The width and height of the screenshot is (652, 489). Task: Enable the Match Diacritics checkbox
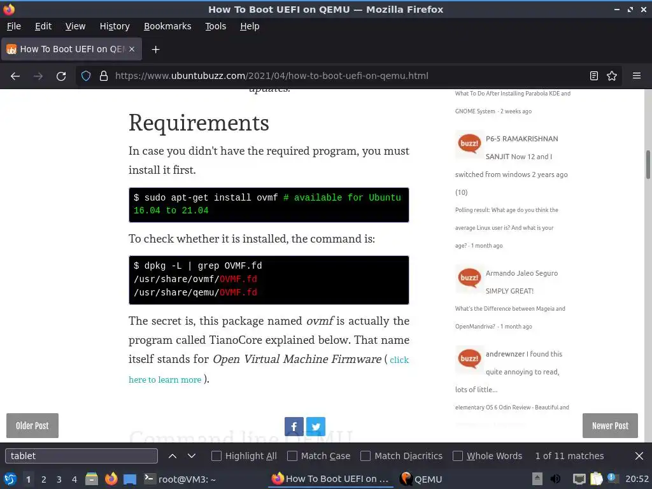click(365, 456)
